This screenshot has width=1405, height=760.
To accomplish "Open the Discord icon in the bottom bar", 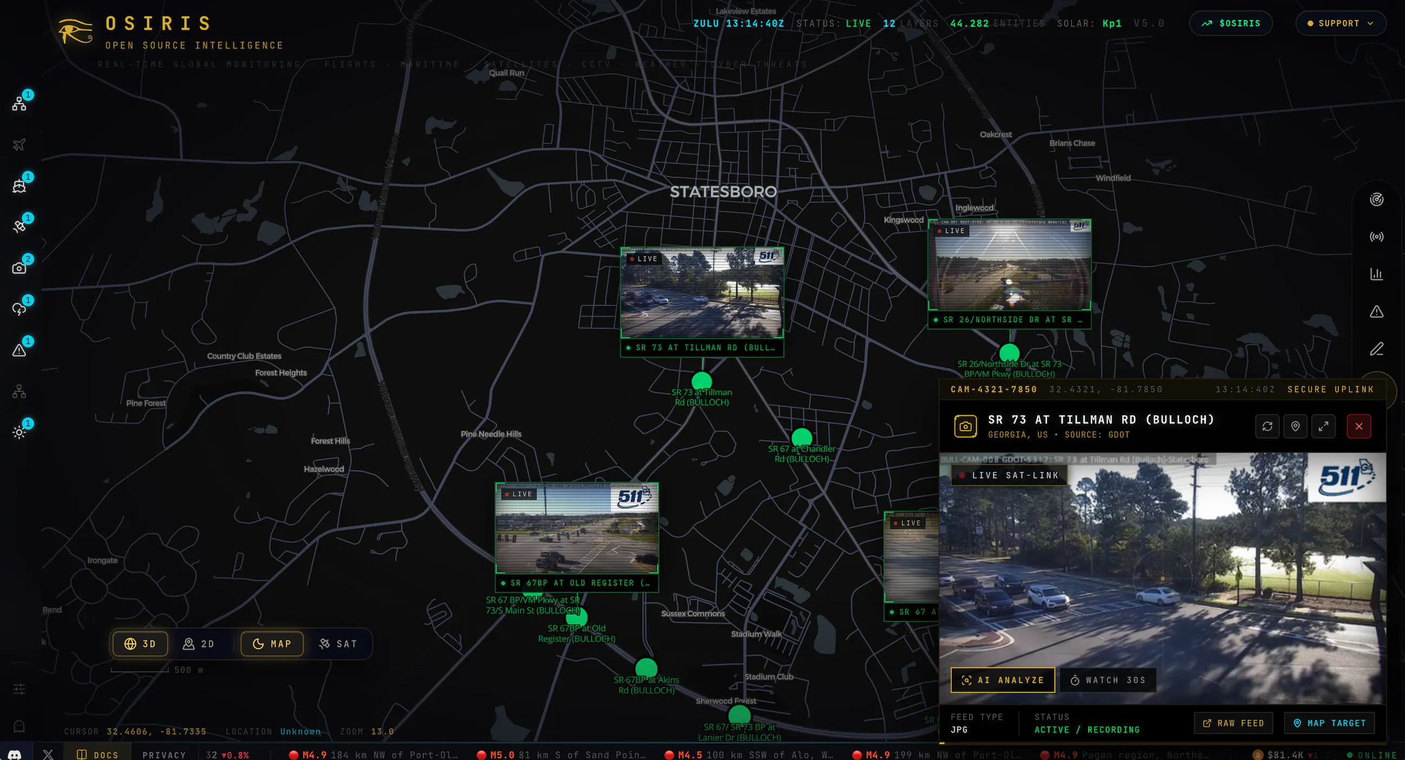I will tap(15, 755).
